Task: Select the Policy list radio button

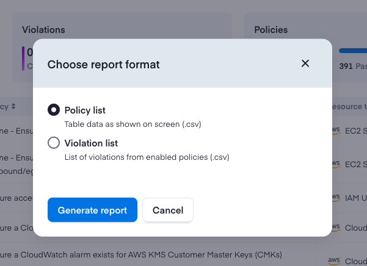Action: (x=54, y=110)
